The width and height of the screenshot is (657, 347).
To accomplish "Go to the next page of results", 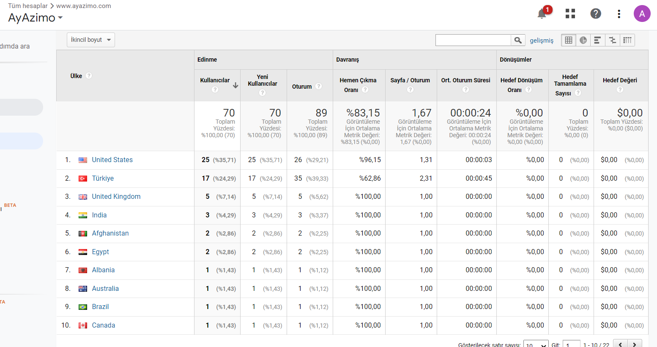I will coord(635,344).
